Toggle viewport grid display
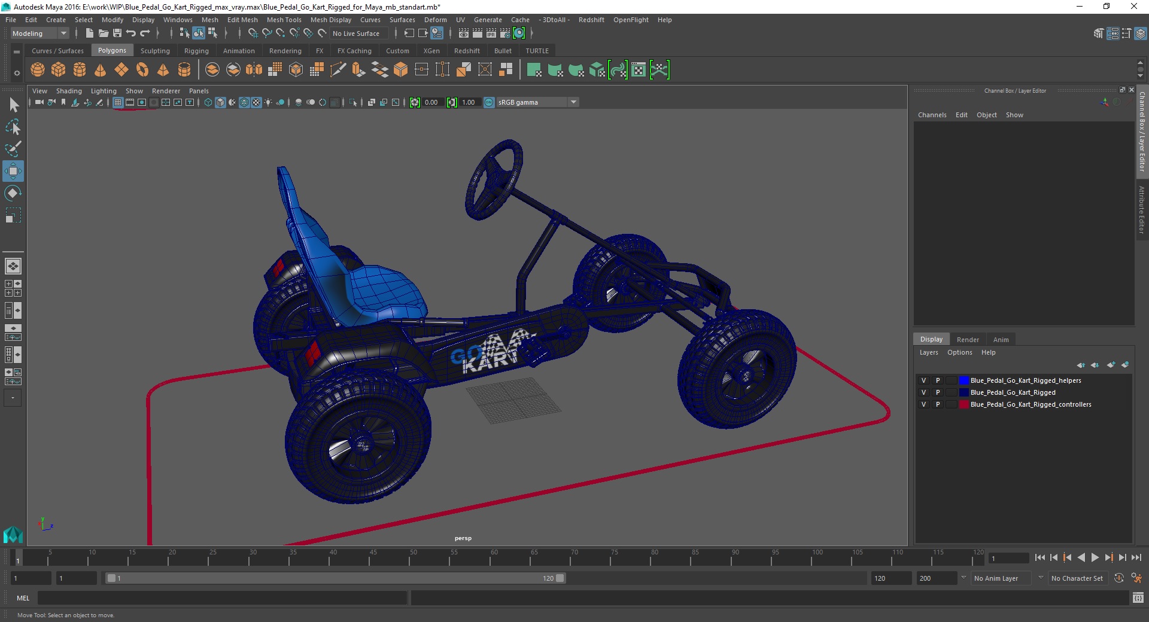The height and width of the screenshot is (622, 1149). (x=118, y=102)
